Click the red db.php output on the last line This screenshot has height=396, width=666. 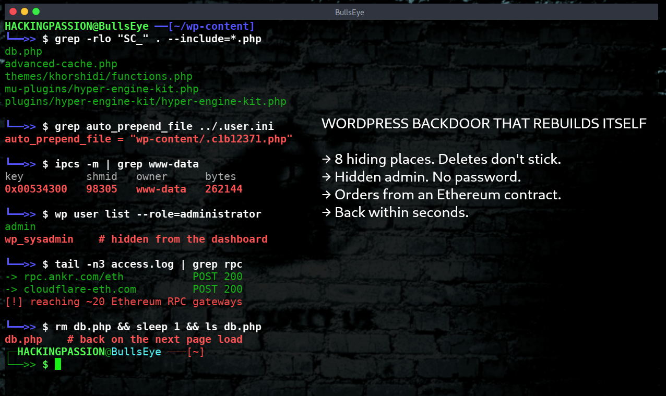pos(23,339)
